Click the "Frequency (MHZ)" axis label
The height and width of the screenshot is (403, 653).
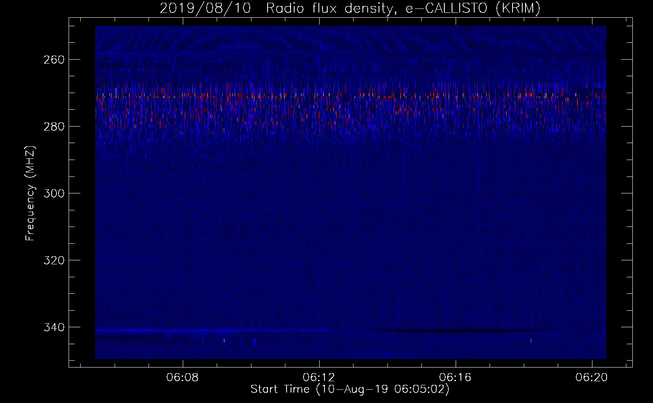click(x=30, y=193)
